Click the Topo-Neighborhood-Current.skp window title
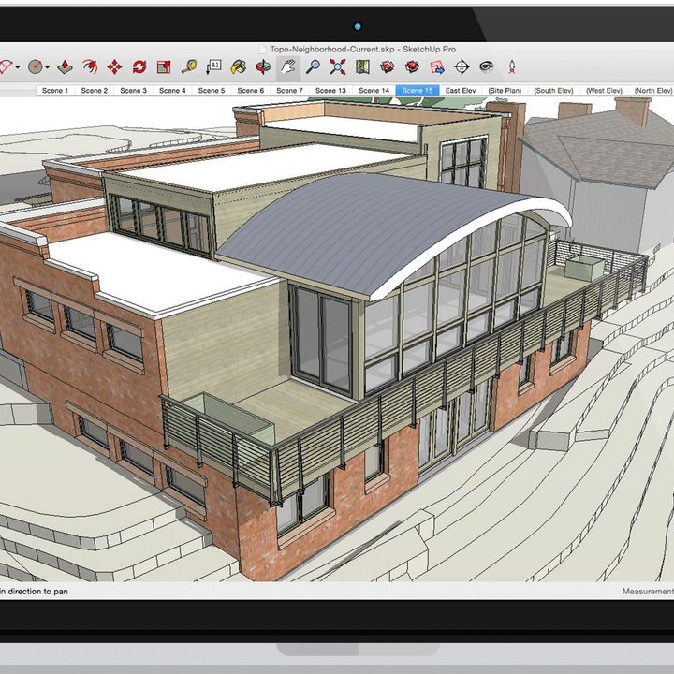This screenshot has width=674, height=674. (x=363, y=50)
